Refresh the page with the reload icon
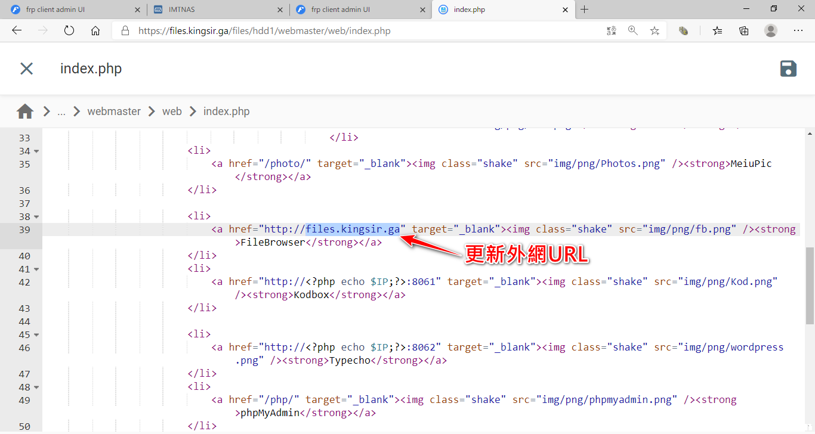 tap(69, 30)
